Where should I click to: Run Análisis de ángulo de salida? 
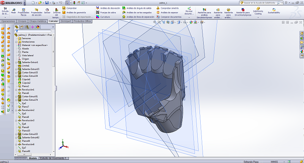pos(137,8)
